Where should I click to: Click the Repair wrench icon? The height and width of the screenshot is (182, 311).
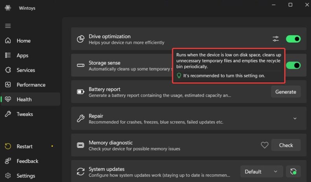click(80, 118)
